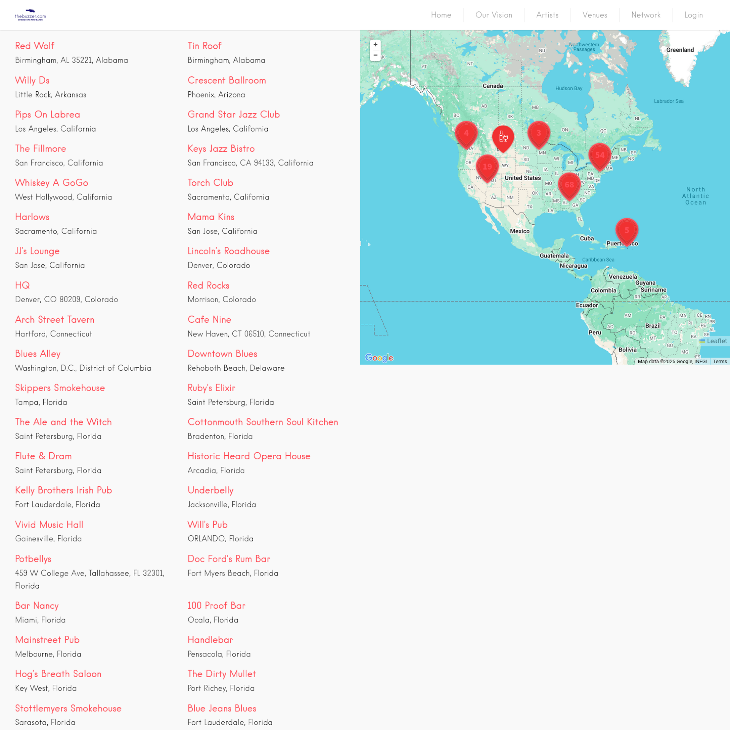View the Blues Alley venue
Image resolution: width=730 pixels, height=730 pixels.
(x=38, y=354)
